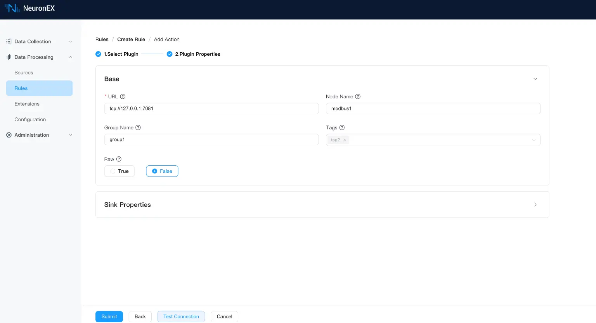This screenshot has height=323, width=596.
Task: Expand the Sink Properties section
Action: [x=535, y=204]
